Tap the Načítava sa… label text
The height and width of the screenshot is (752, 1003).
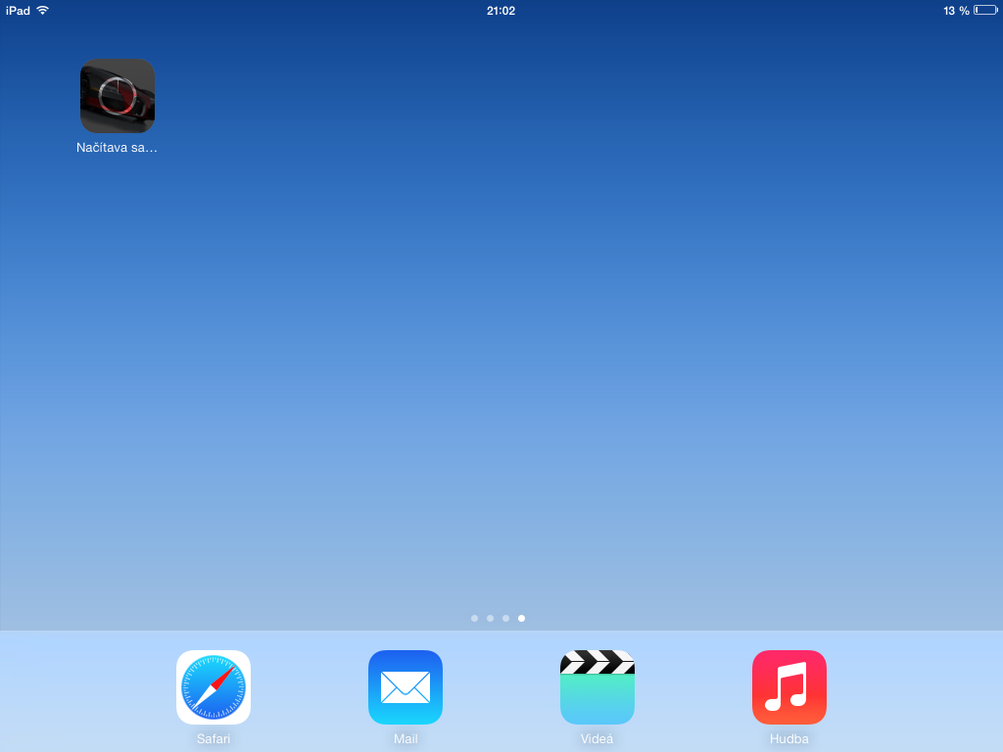pos(118,148)
